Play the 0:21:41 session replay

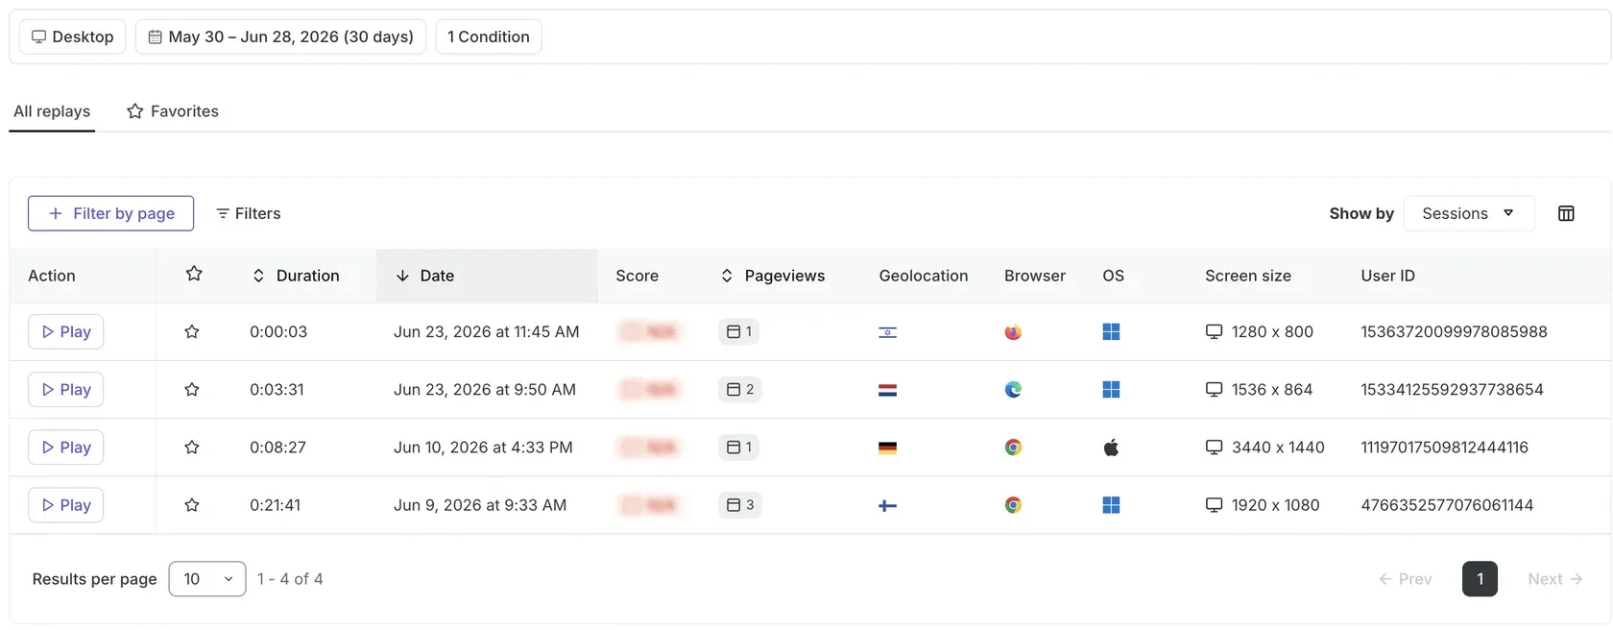[x=66, y=505]
